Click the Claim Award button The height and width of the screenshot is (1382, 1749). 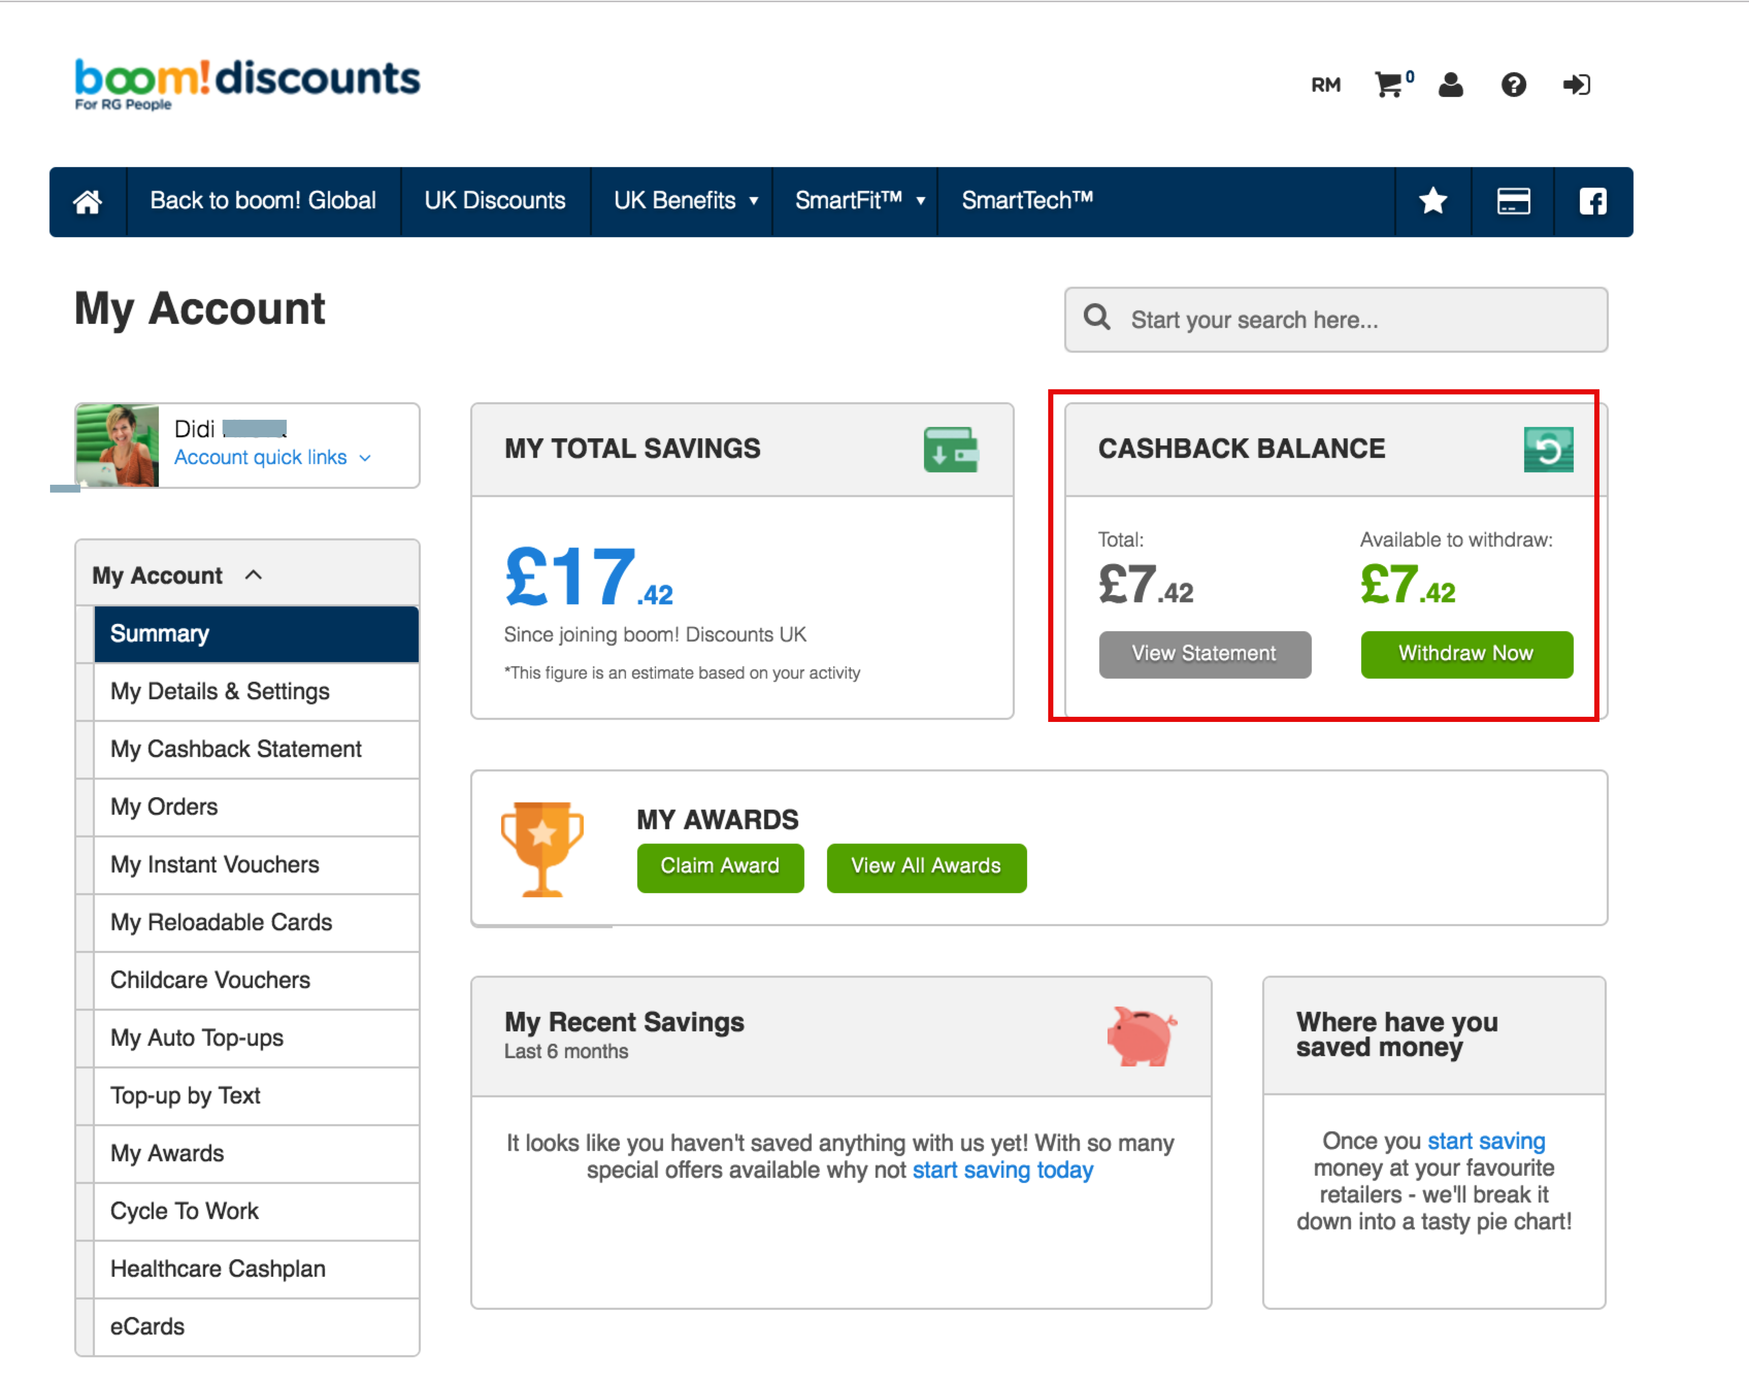click(720, 867)
